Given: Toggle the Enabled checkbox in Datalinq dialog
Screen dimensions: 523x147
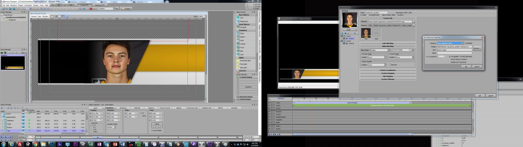Looking at the screenshot, I should 466,43.
